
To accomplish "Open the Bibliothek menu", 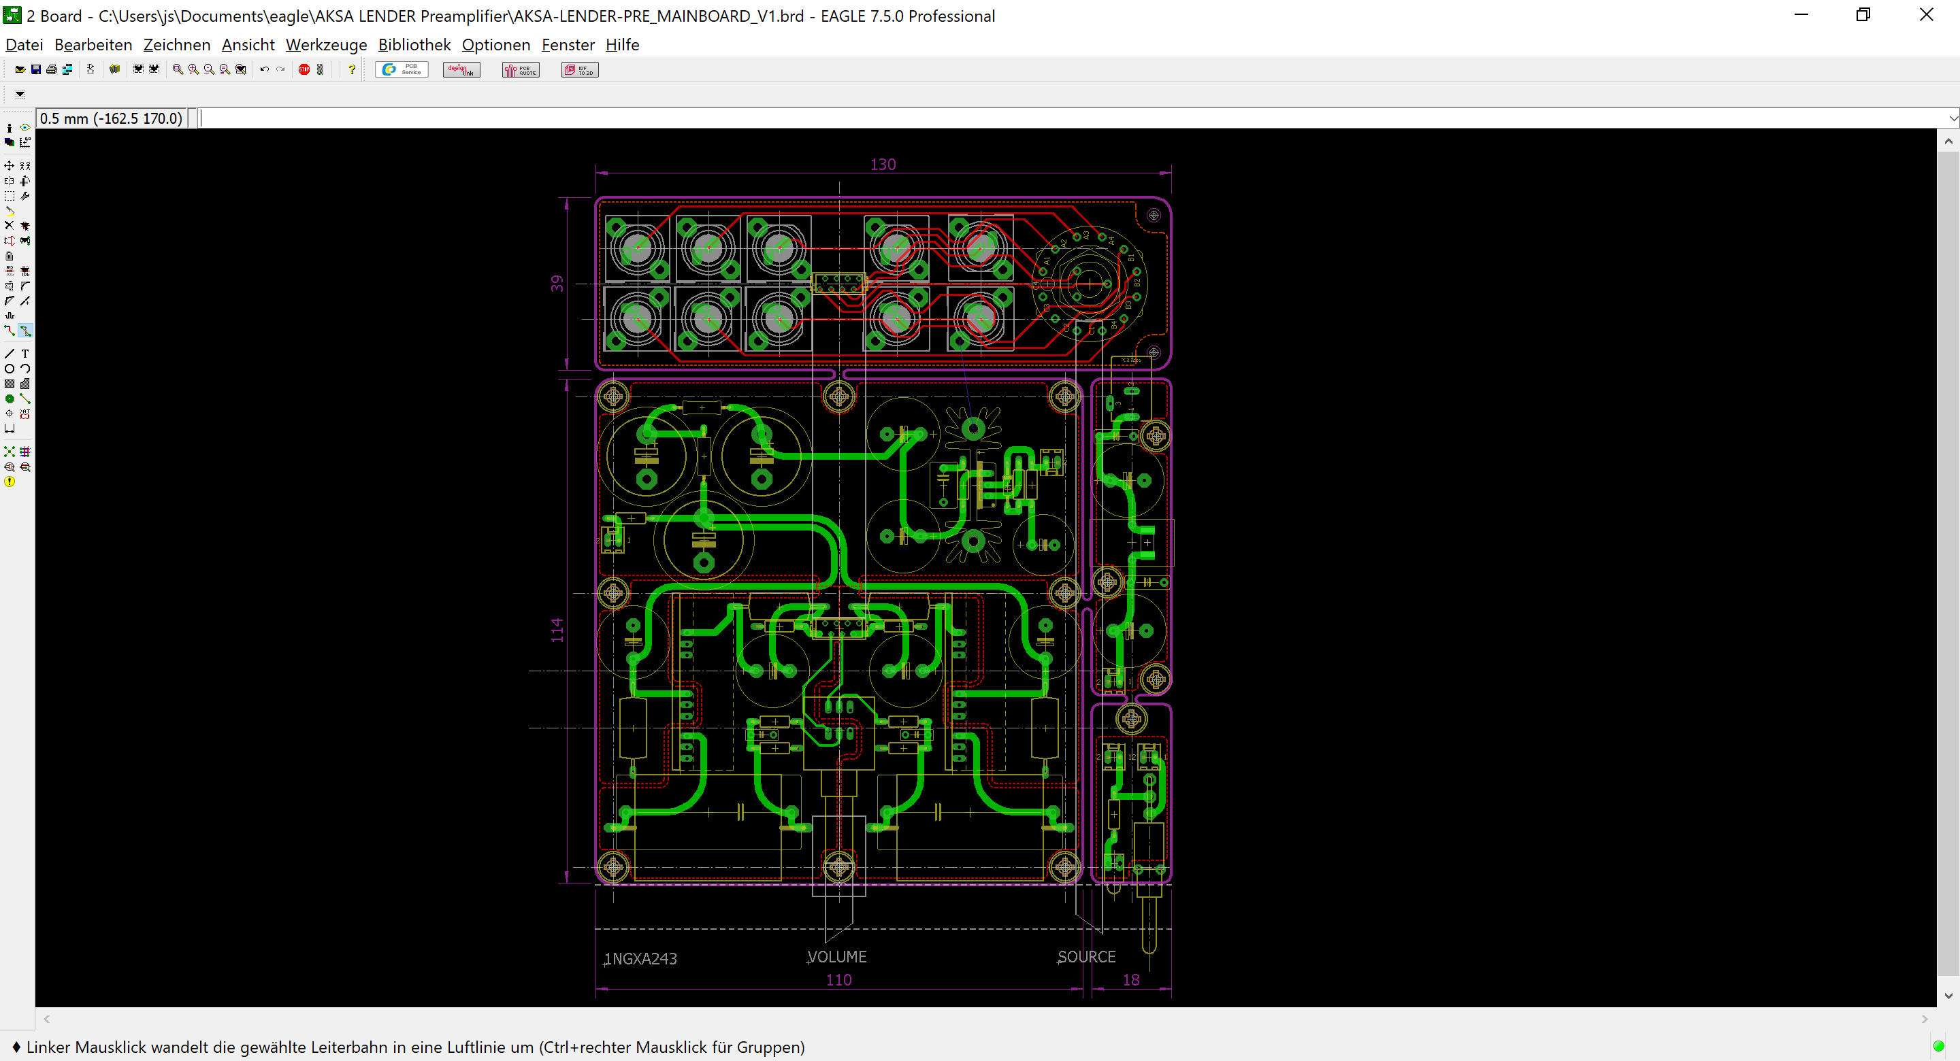I will pyautogui.click(x=414, y=45).
